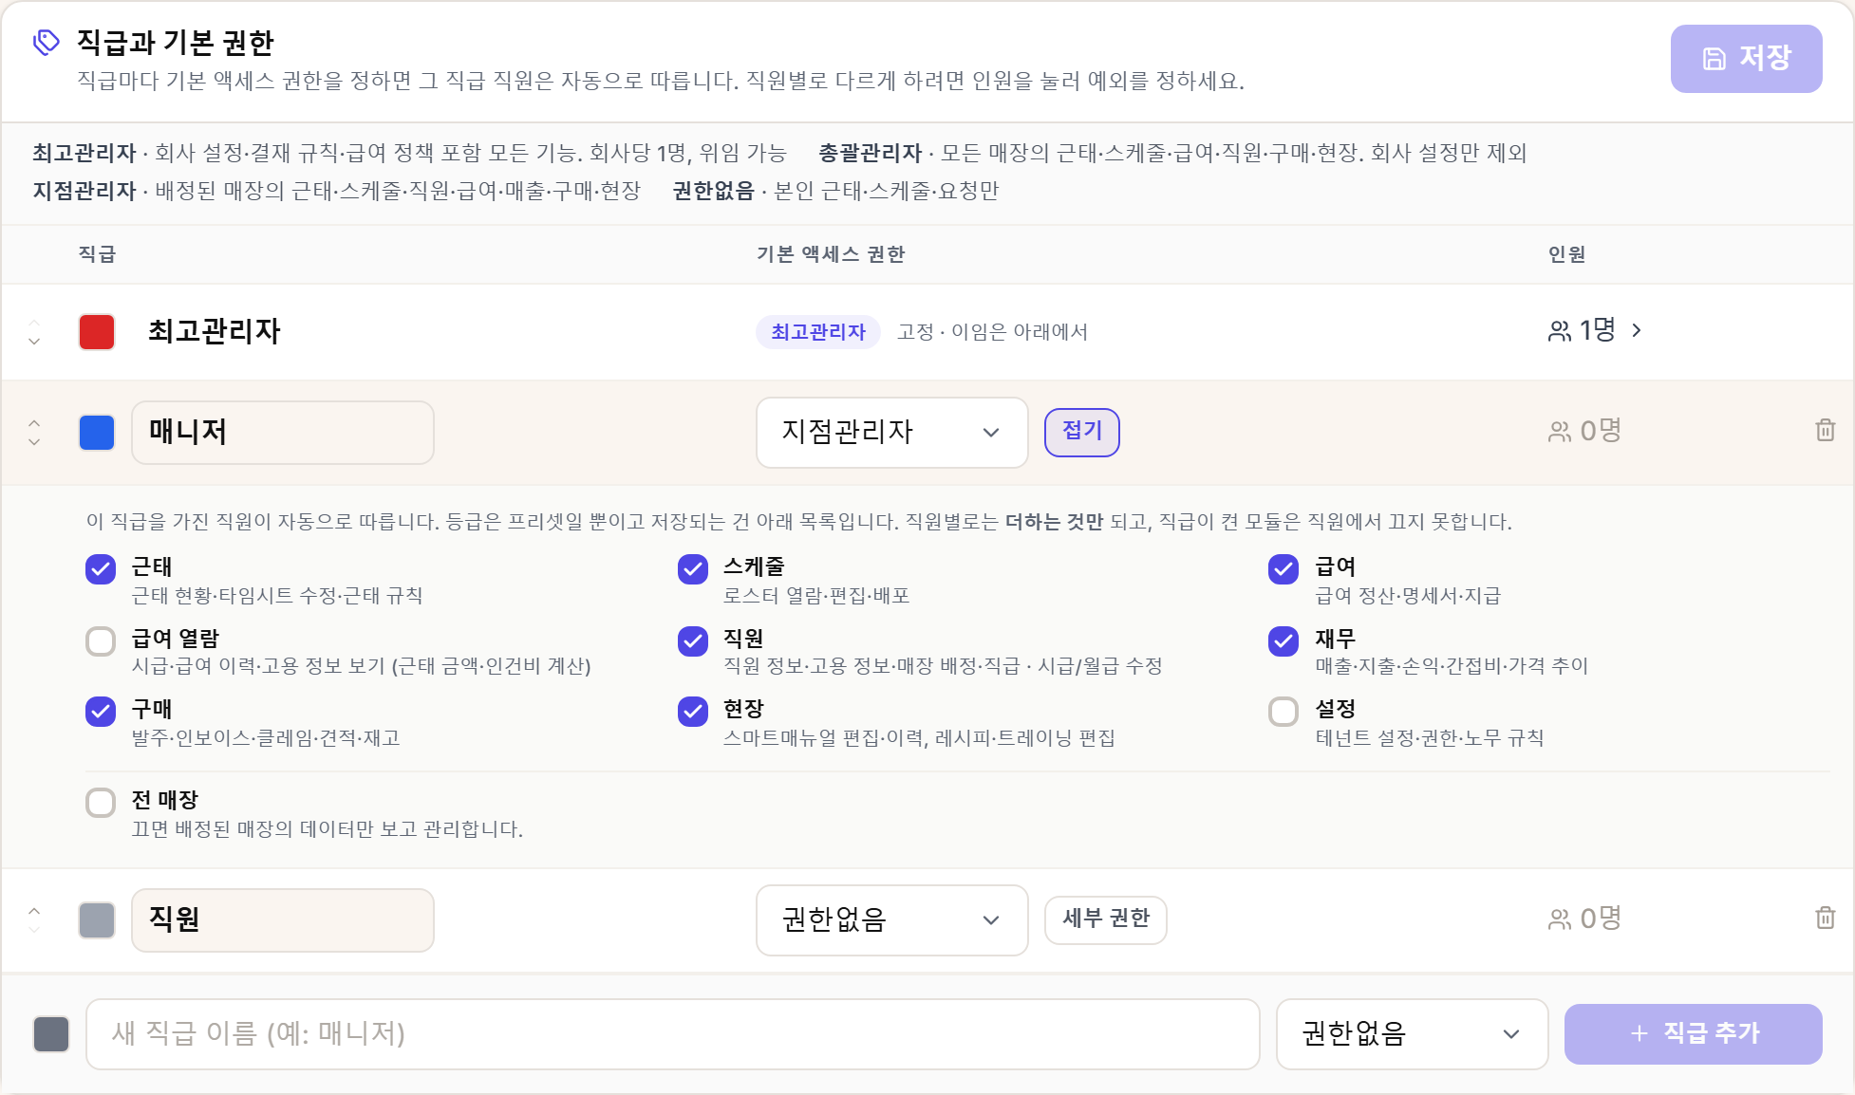Screen dimensions: 1855x1095
Task: Open the 지점관리자 access dropdown for 매니저
Action: (891, 433)
